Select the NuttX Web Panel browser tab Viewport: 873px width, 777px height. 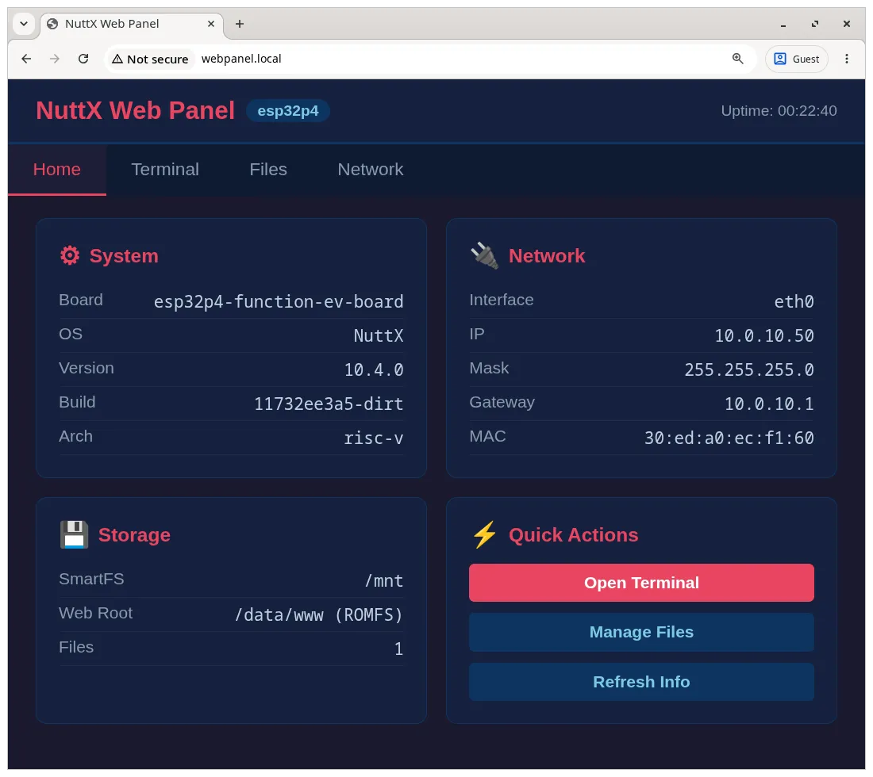(x=131, y=24)
